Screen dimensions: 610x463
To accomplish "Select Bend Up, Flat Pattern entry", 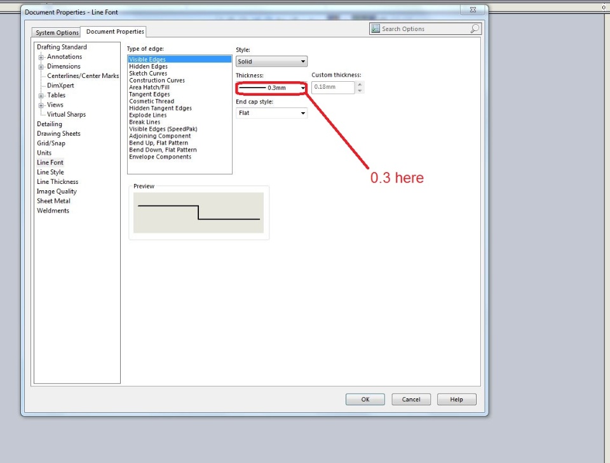I will (x=158, y=143).
